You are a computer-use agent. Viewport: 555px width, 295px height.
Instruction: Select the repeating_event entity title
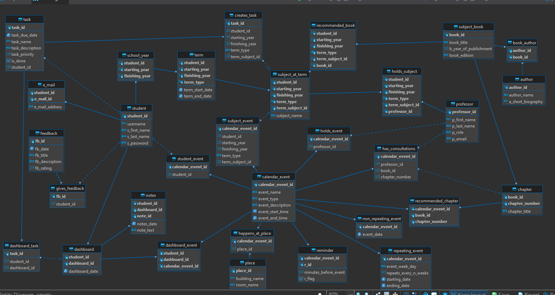pyautogui.click(x=408, y=251)
